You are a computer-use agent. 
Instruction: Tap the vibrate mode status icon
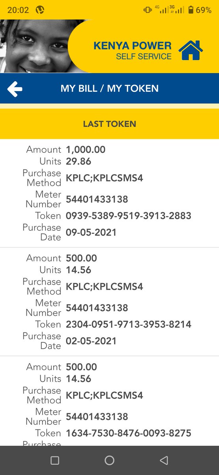click(x=147, y=10)
